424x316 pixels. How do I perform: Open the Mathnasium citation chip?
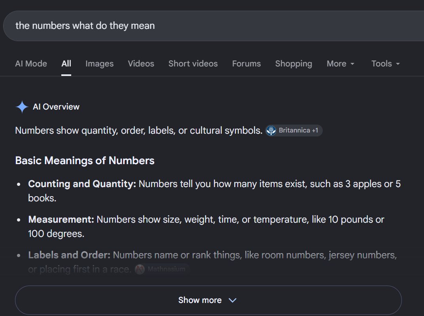click(x=162, y=269)
